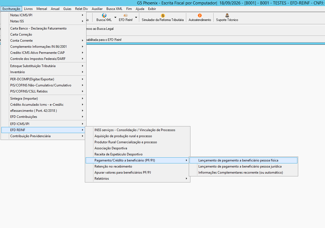Open the Busca XML menu bar item
Screen dimensions: 325x228
click(114, 9)
